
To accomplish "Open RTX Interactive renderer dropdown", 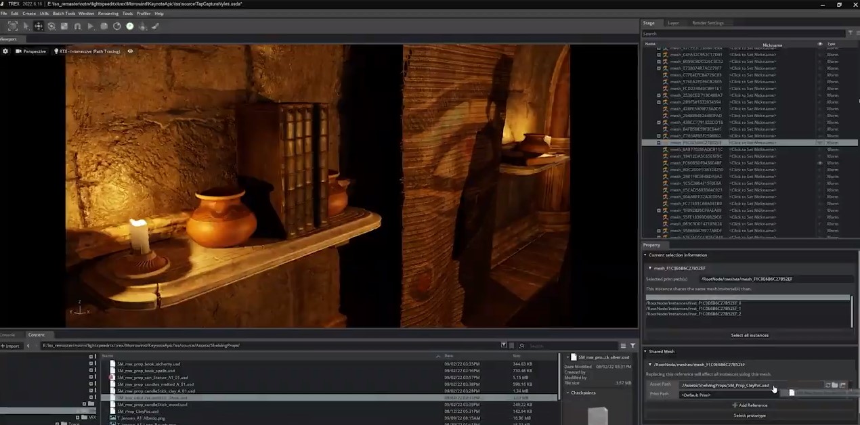I will pyautogui.click(x=88, y=51).
